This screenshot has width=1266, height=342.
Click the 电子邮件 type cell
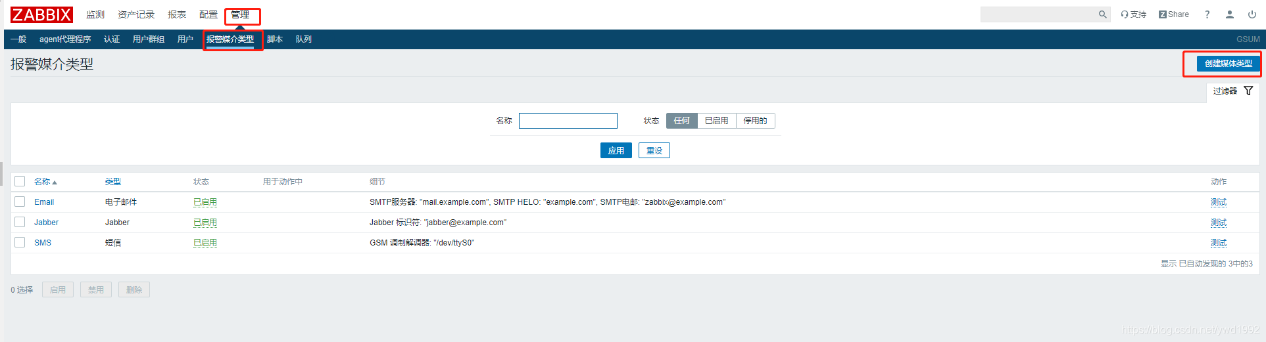point(121,202)
